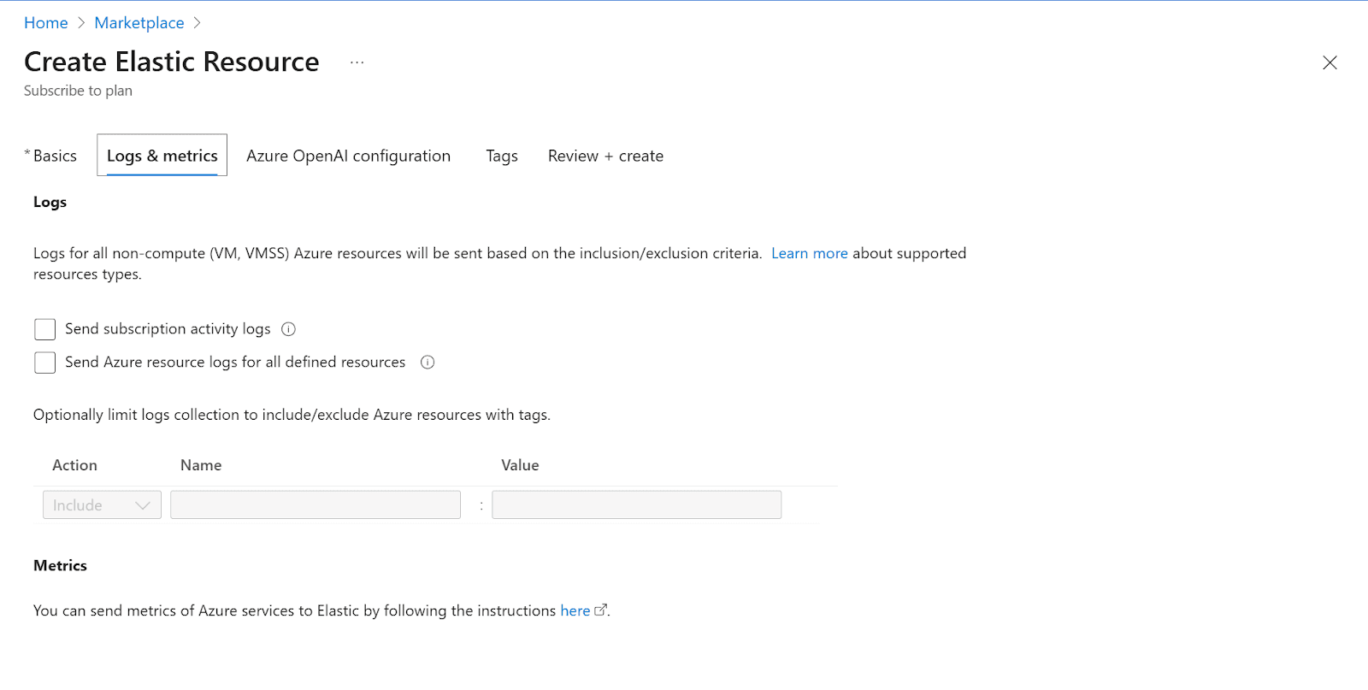
Task: Click the dropdown chevron in Action column
Action: pyautogui.click(x=143, y=505)
